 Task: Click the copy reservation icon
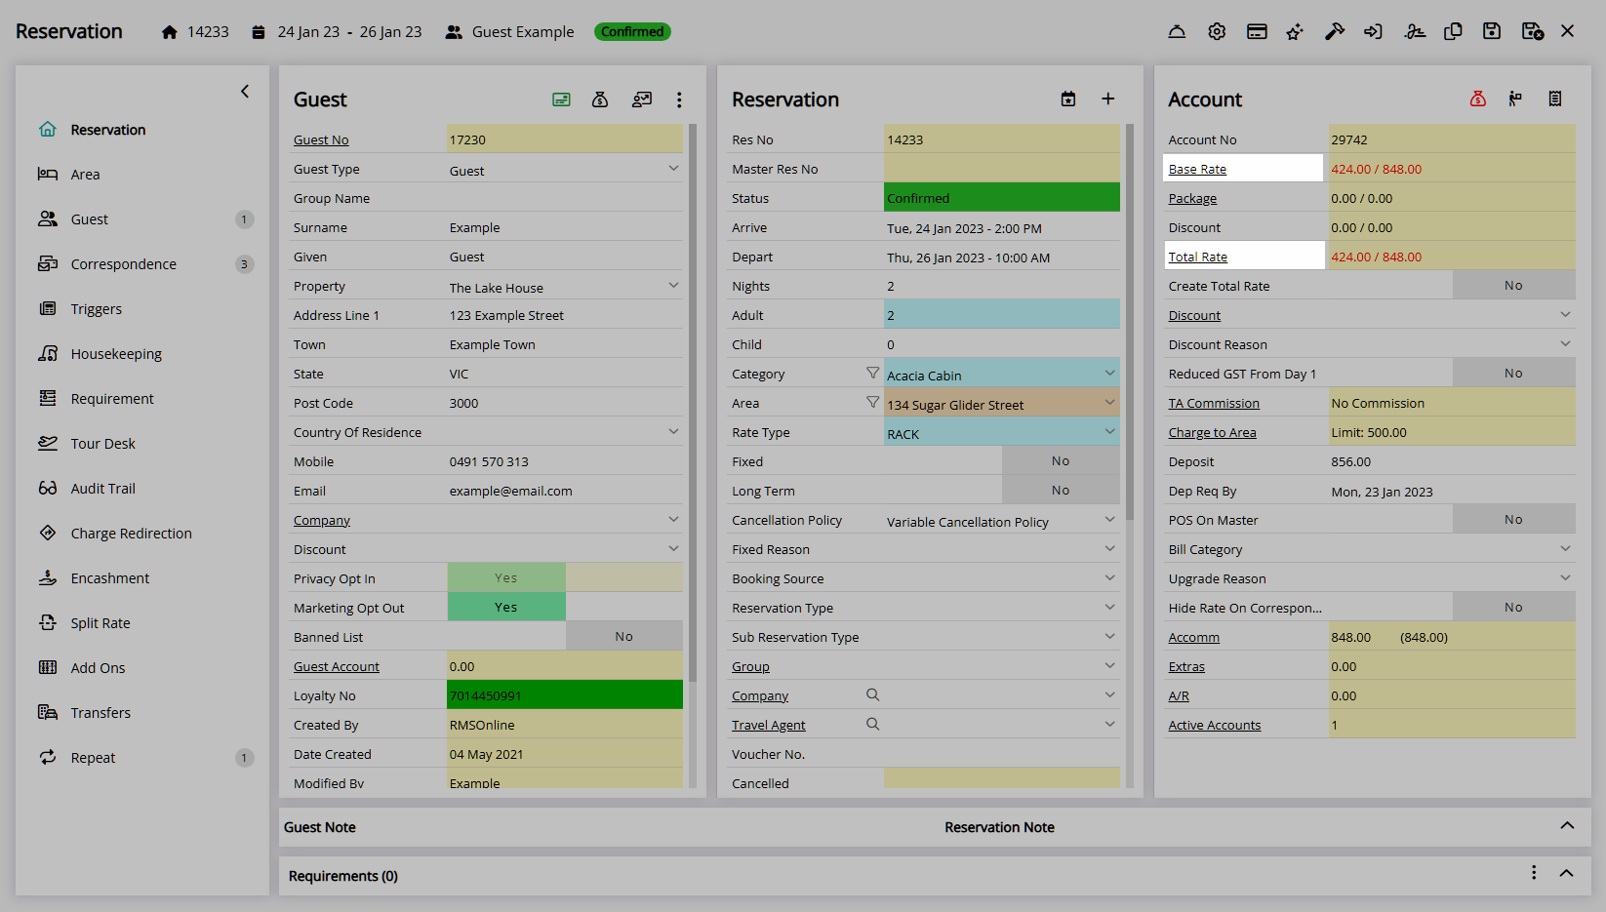[1453, 31]
